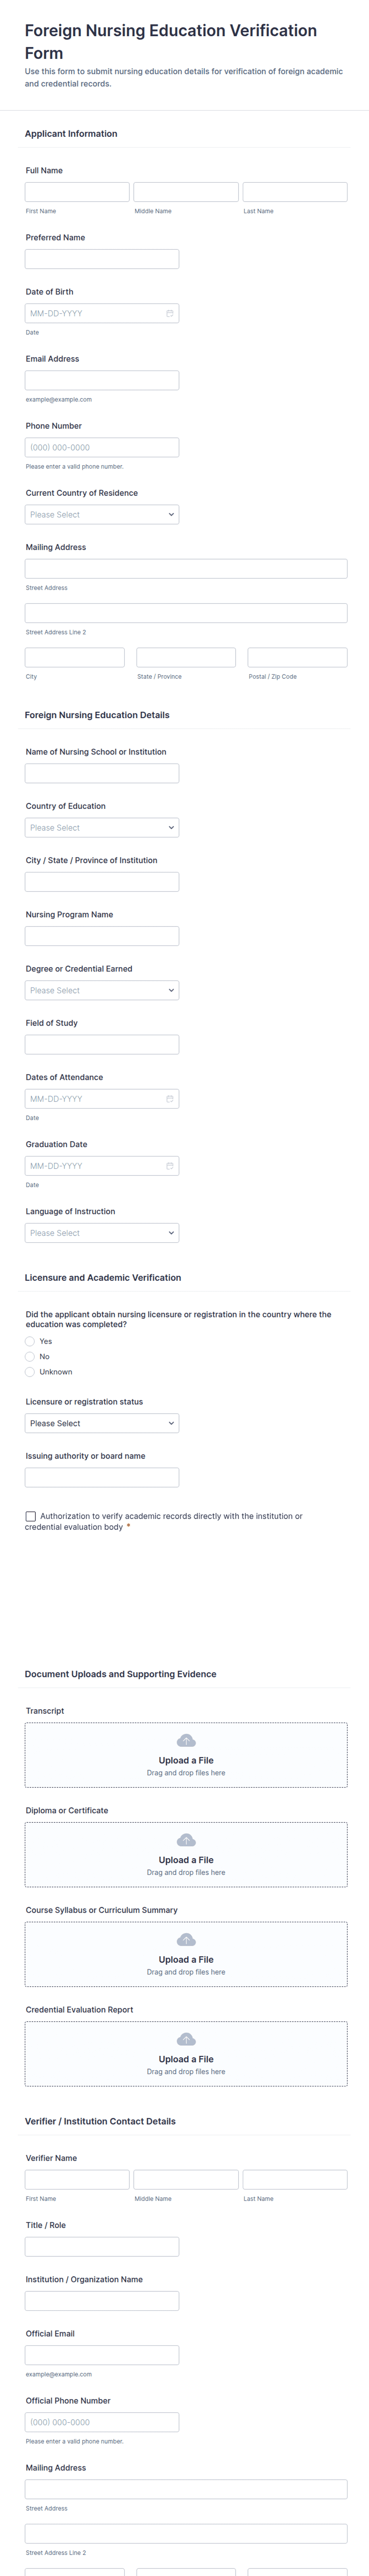Open the Licensure or registration status dropdown
The image size is (369, 2576).
click(102, 1423)
